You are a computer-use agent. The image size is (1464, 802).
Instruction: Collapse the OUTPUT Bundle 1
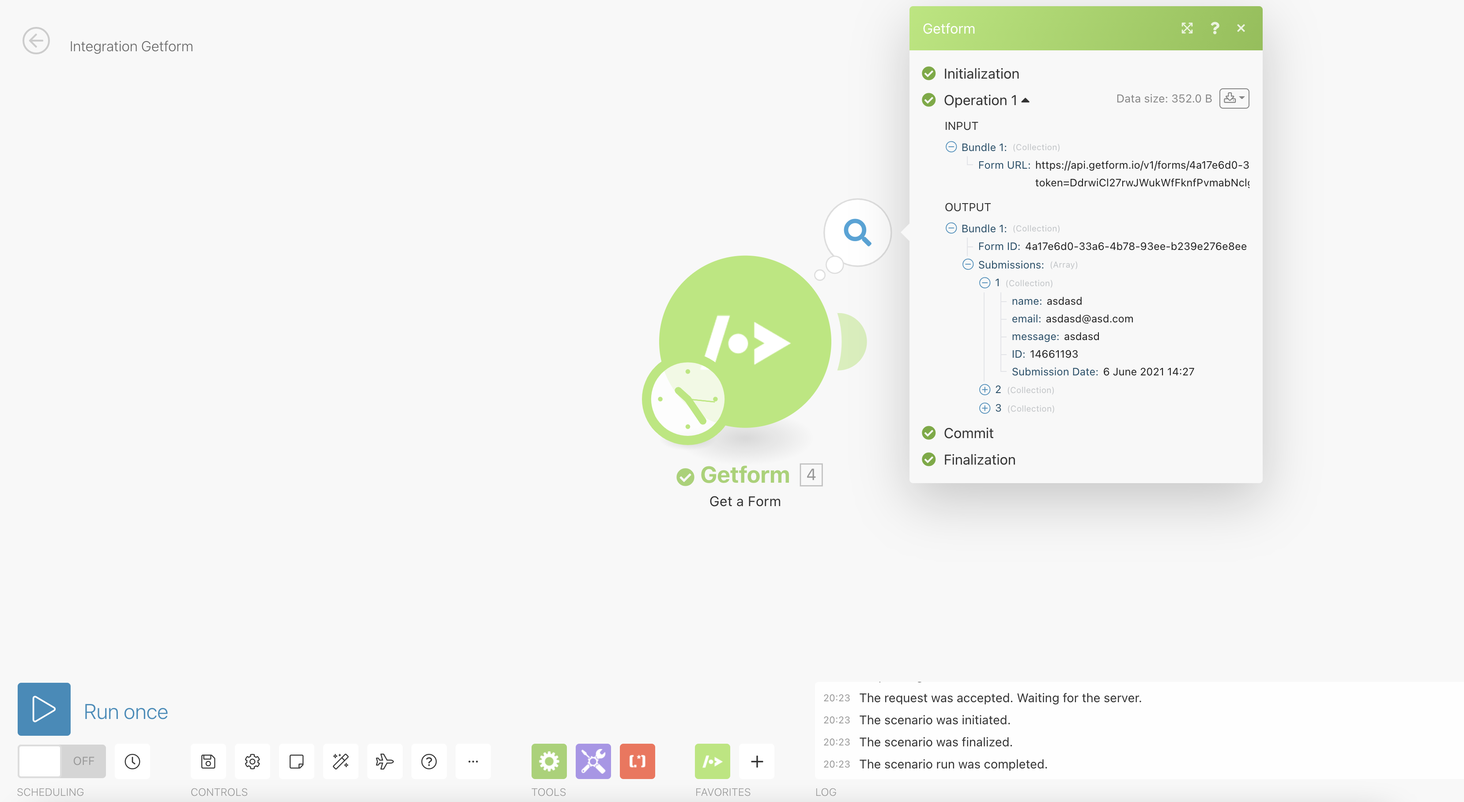coord(951,228)
